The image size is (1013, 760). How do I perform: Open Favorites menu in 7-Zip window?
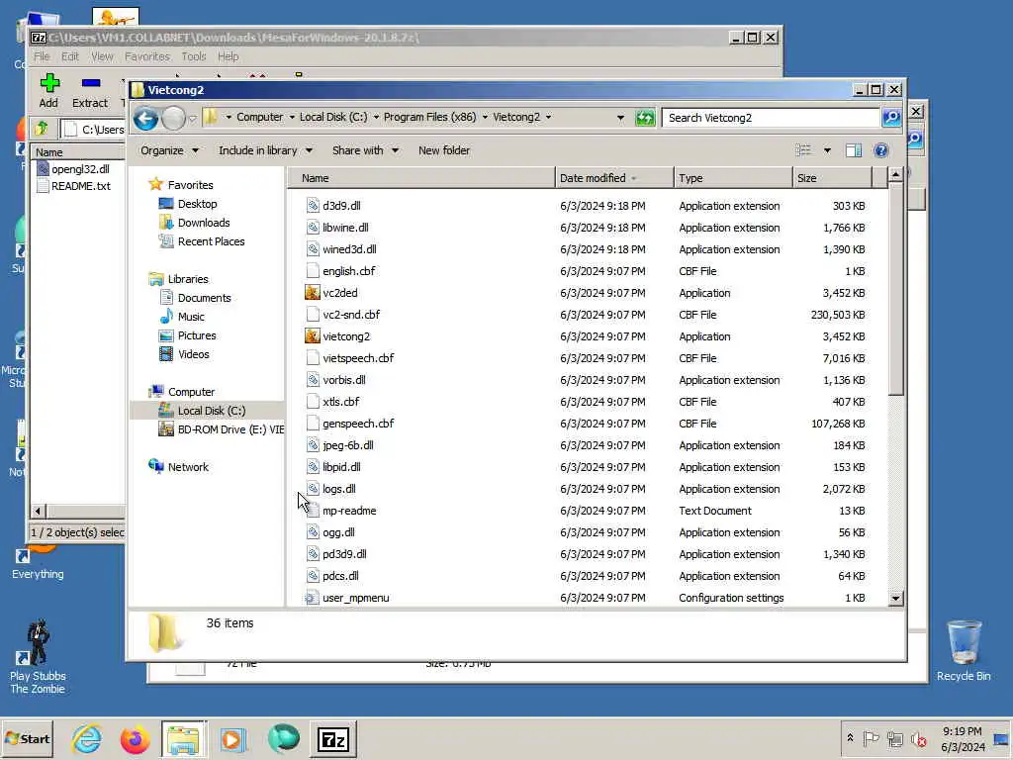tap(146, 56)
